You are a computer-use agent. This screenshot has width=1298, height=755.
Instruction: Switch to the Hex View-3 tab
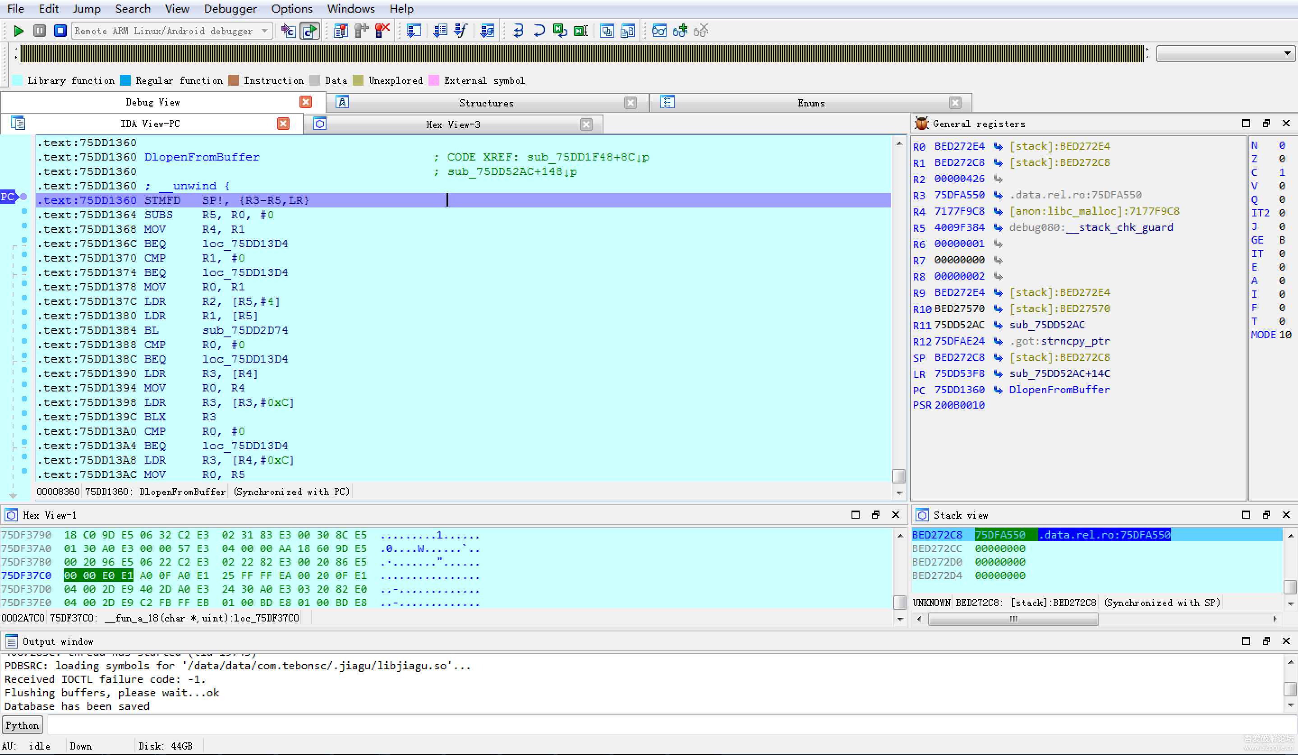(453, 124)
